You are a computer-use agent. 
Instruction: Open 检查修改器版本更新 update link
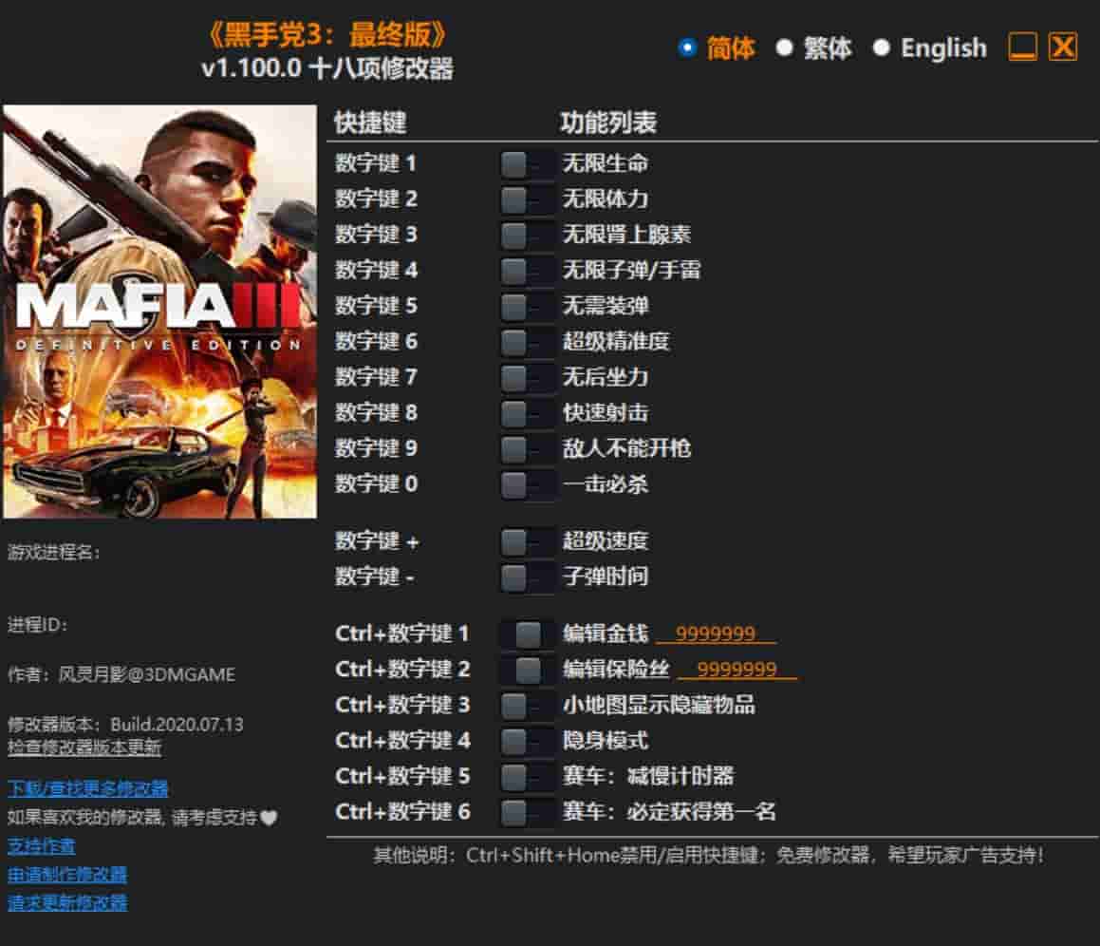click(x=84, y=747)
